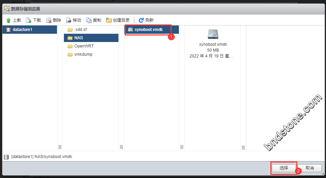Select the NAS folder
This screenshot has width=326, height=178.
pos(91,38)
